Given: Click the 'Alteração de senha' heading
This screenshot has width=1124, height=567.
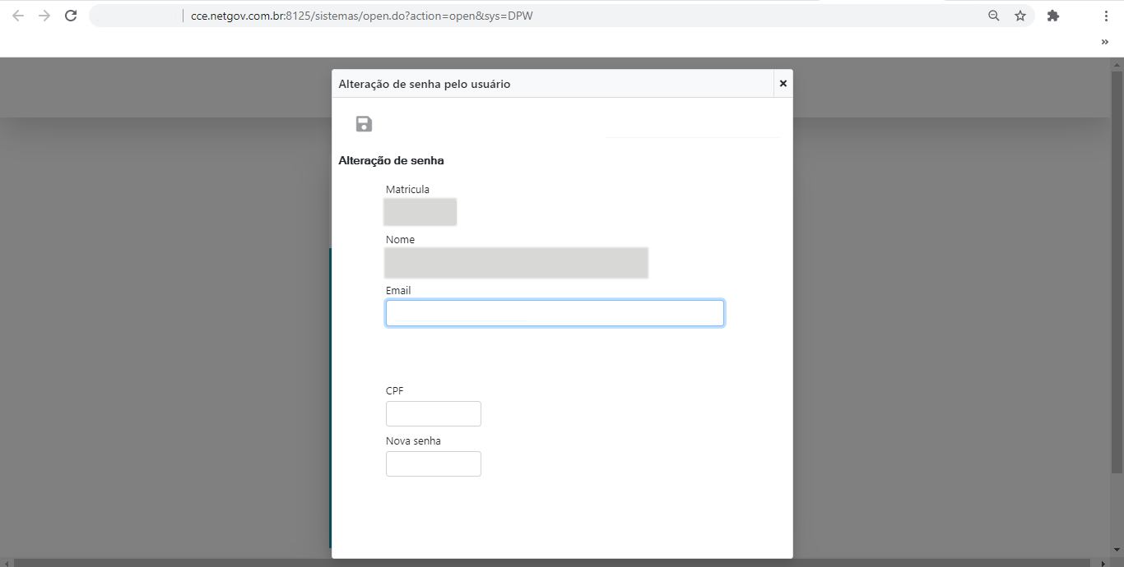Looking at the screenshot, I should point(391,161).
